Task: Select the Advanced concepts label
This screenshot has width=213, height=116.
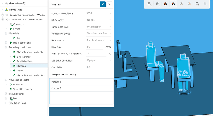Action: pos(19,80)
